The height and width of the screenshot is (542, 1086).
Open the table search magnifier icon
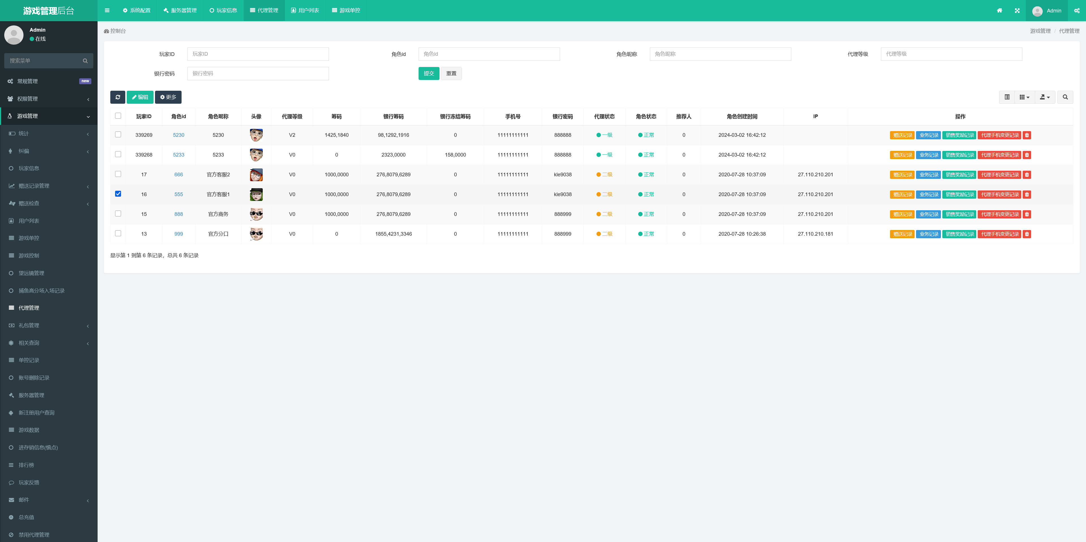pos(1065,97)
